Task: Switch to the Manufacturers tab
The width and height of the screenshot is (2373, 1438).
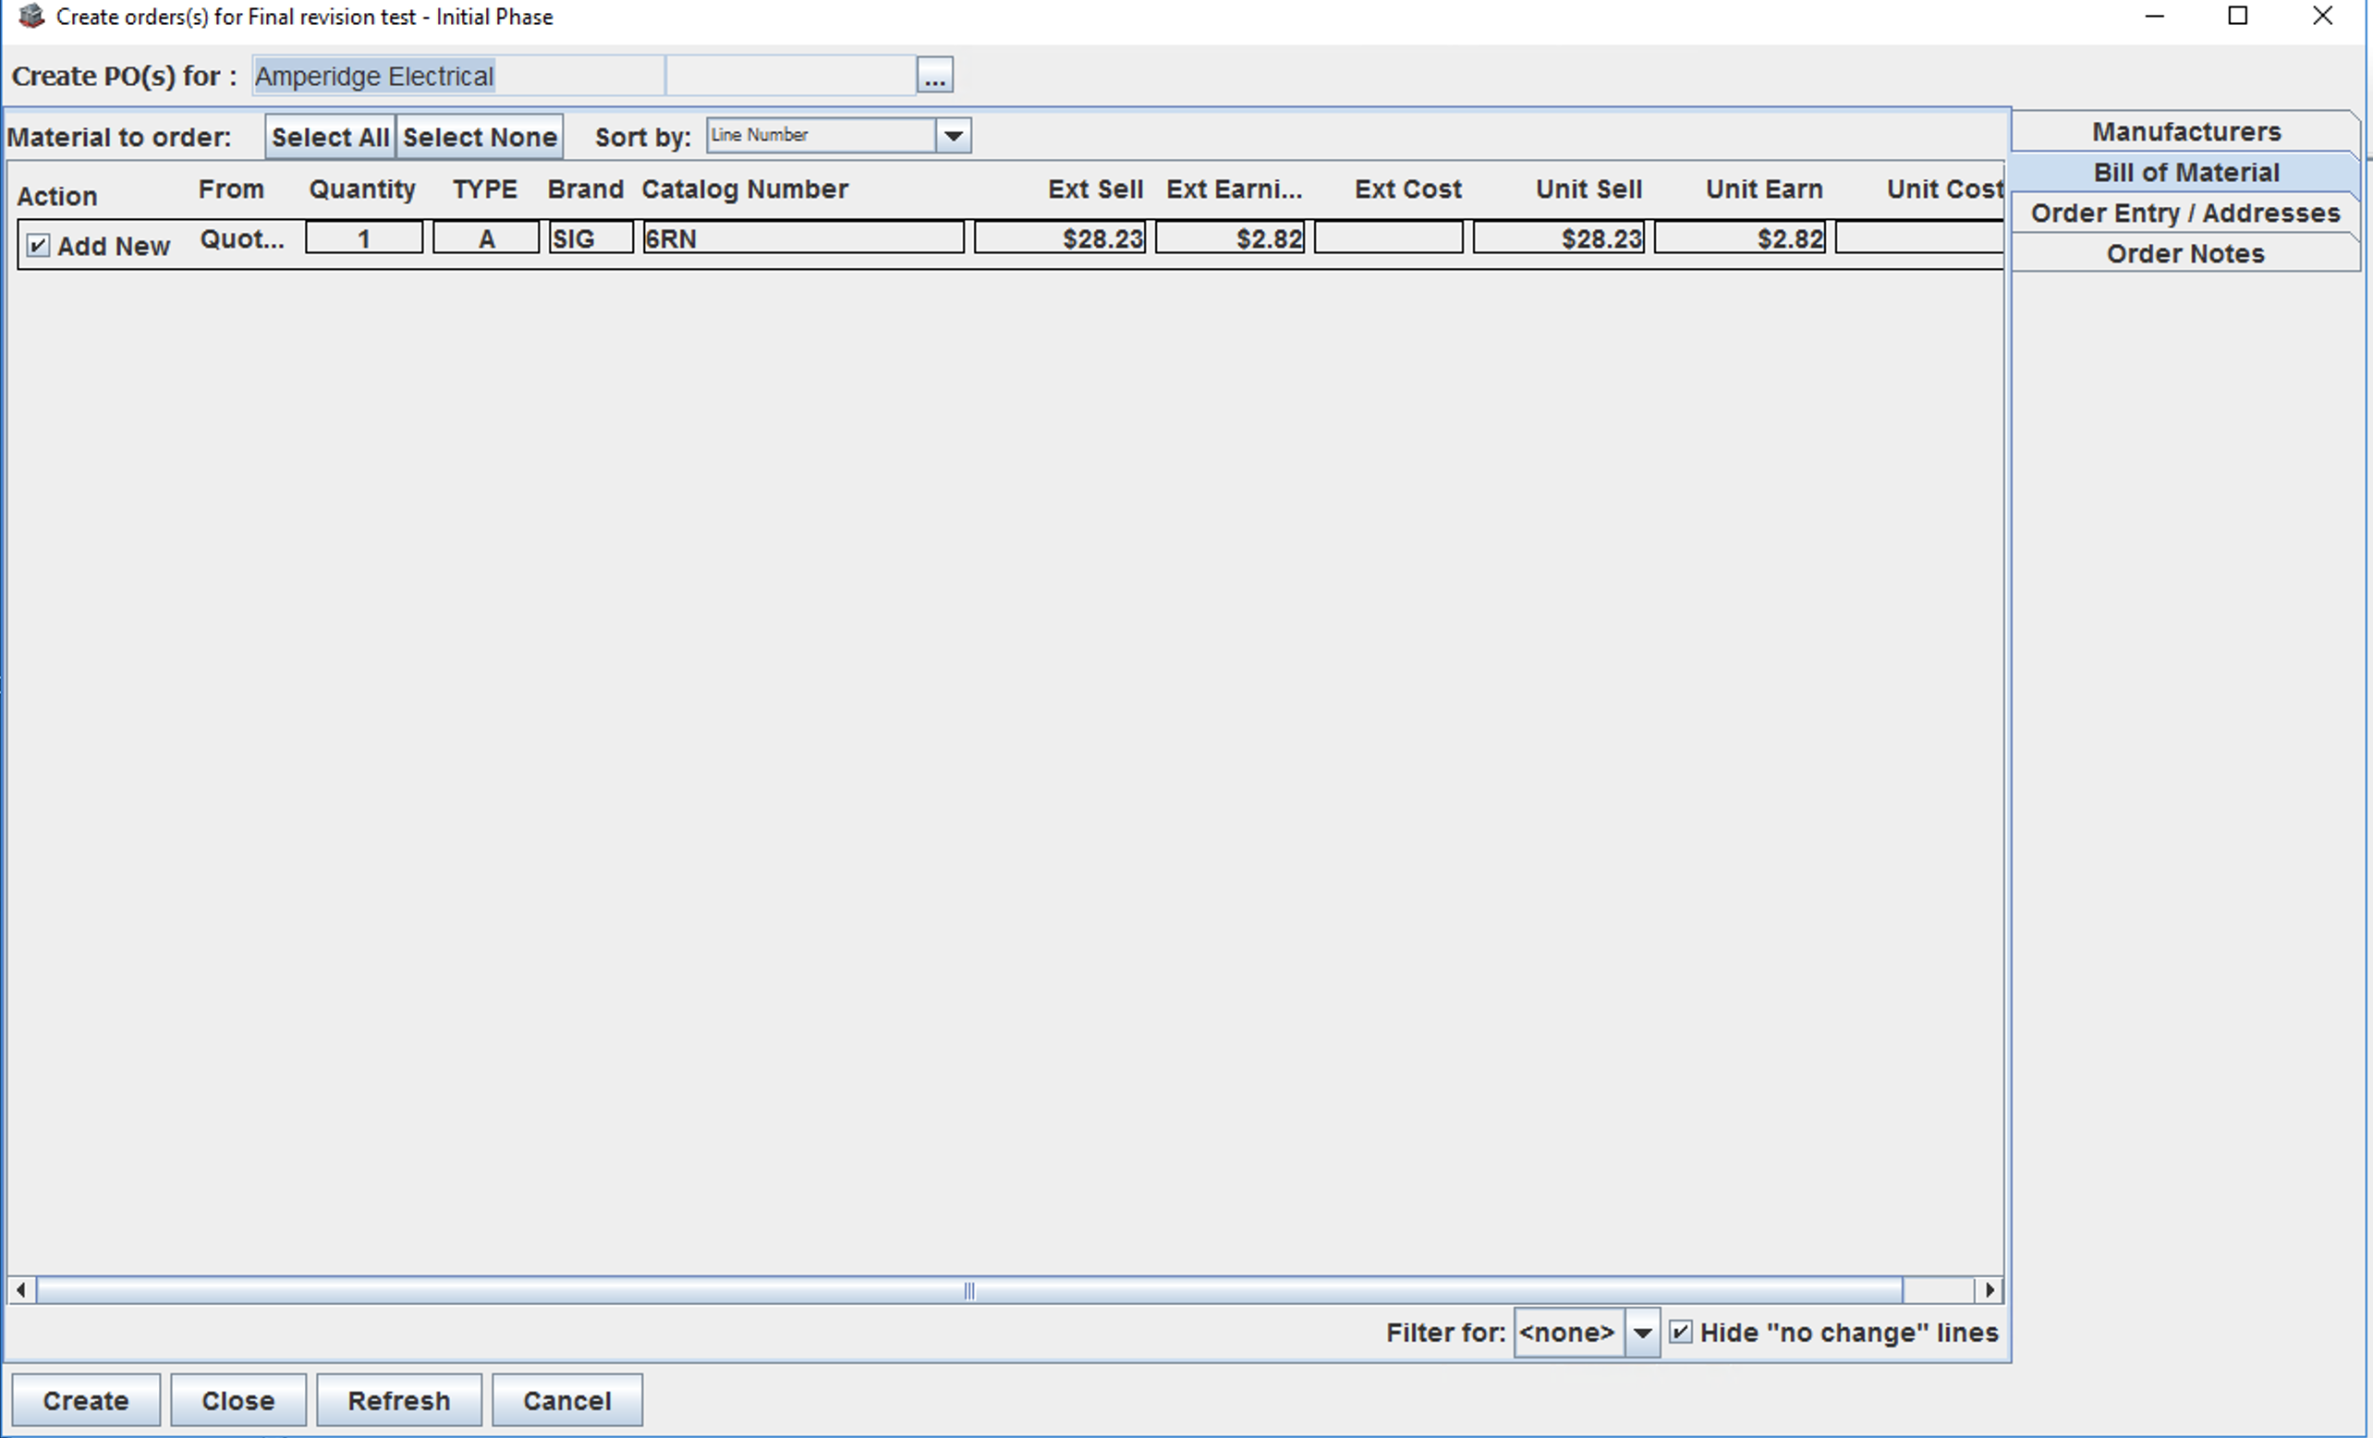Action: [2185, 131]
